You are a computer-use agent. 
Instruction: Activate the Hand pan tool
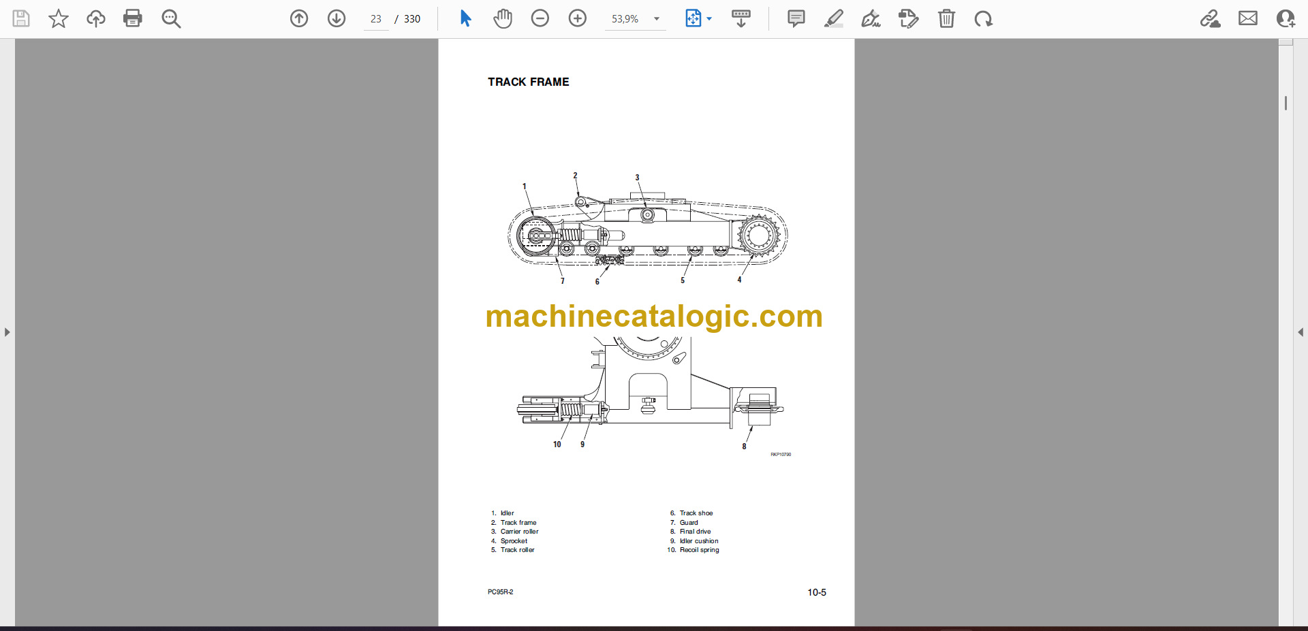tap(503, 18)
